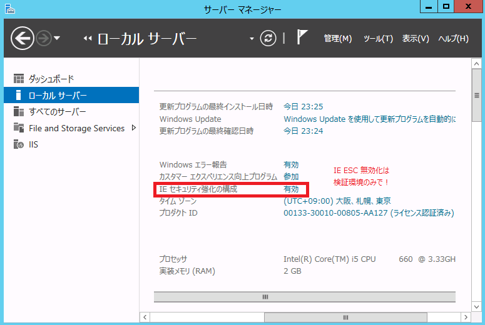Viewport: 485px width, 325px height.
Task: Click the File and Storage Services icon
Action: tap(19, 128)
